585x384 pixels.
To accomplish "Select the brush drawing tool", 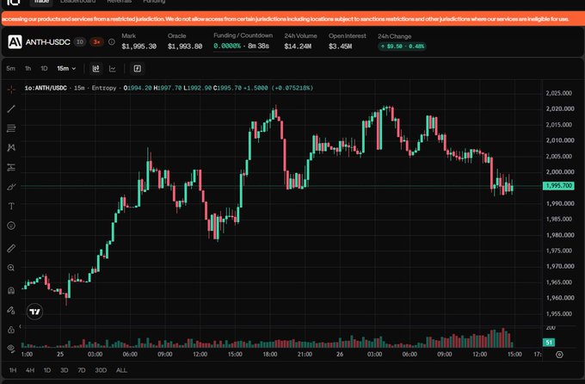I will [11, 186].
